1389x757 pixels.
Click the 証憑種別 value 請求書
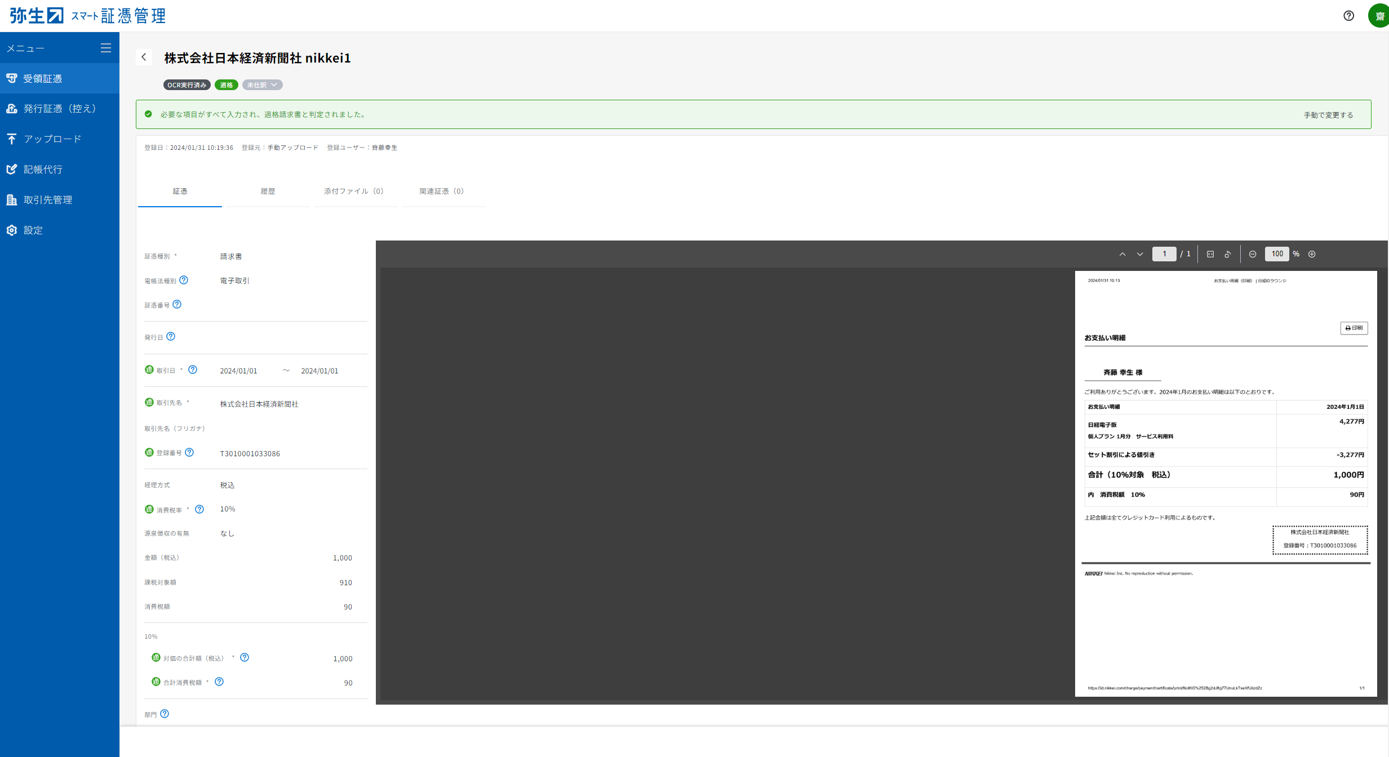point(231,256)
